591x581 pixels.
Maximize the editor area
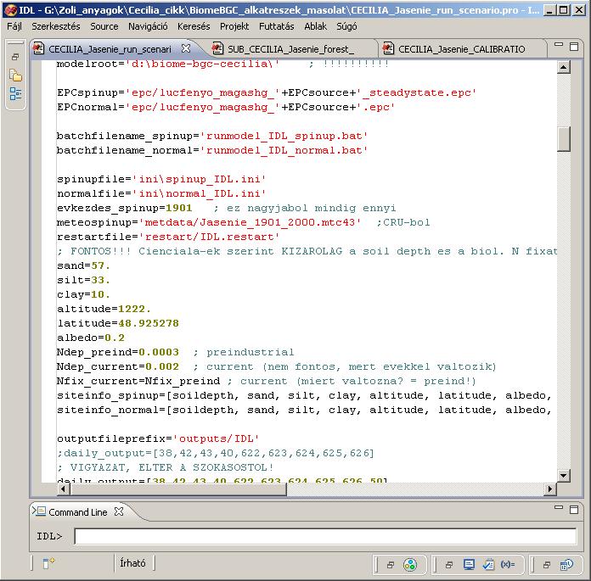[574, 47]
